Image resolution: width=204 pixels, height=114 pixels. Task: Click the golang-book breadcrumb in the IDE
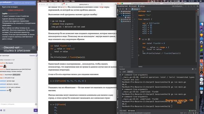tap(122, 6)
